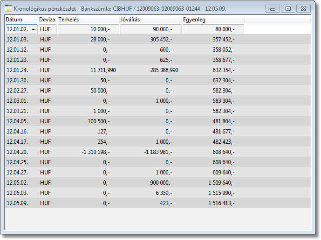The image size is (321, 240).
Task: Click the credit value 423,-
Action: [166, 203]
